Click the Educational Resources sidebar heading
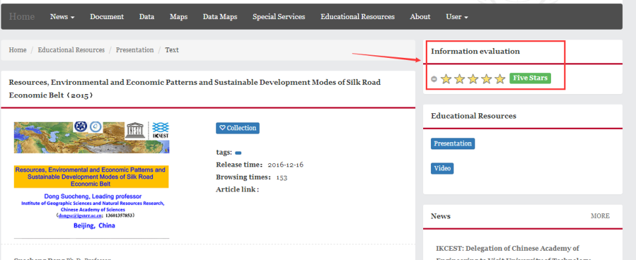Screen dimensions: 636x260 click(x=473, y=116)
